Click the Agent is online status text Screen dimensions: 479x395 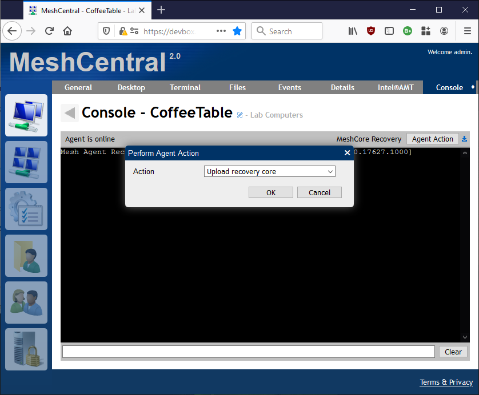pyautogui.click(x=90, y=139)
